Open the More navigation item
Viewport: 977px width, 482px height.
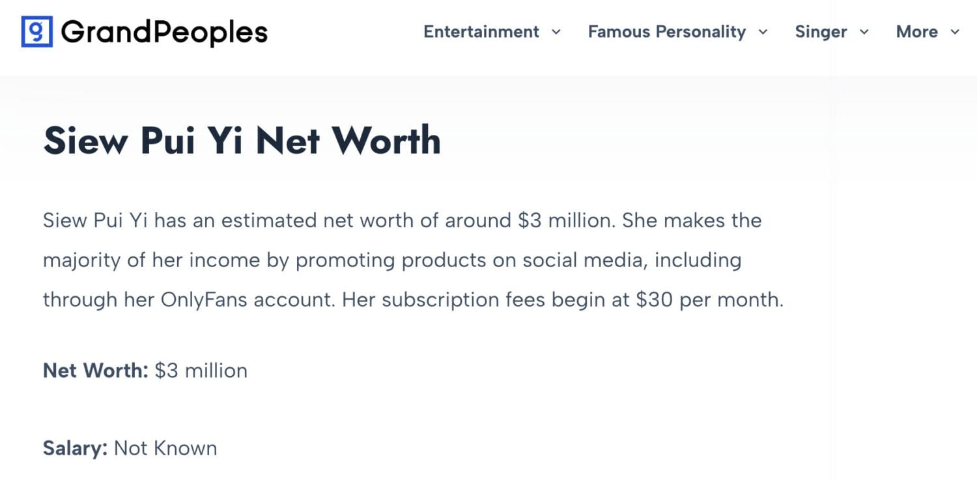[917, 32]
